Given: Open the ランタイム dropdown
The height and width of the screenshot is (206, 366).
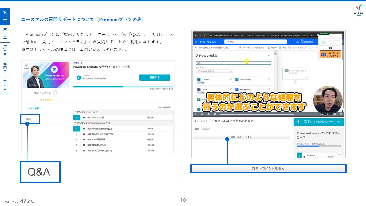Looking at the screenshot, I should [214, 71].
